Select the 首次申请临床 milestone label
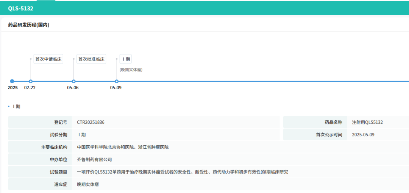This screenshot has width=409, height=193. (x=48, y=59)
